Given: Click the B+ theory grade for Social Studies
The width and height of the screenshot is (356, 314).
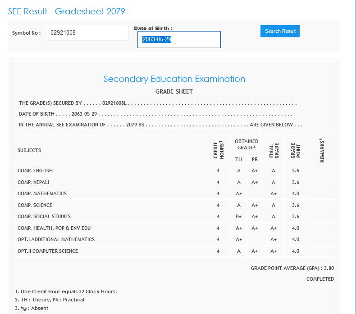Looking at the screenshot, I should pos(239,216).
